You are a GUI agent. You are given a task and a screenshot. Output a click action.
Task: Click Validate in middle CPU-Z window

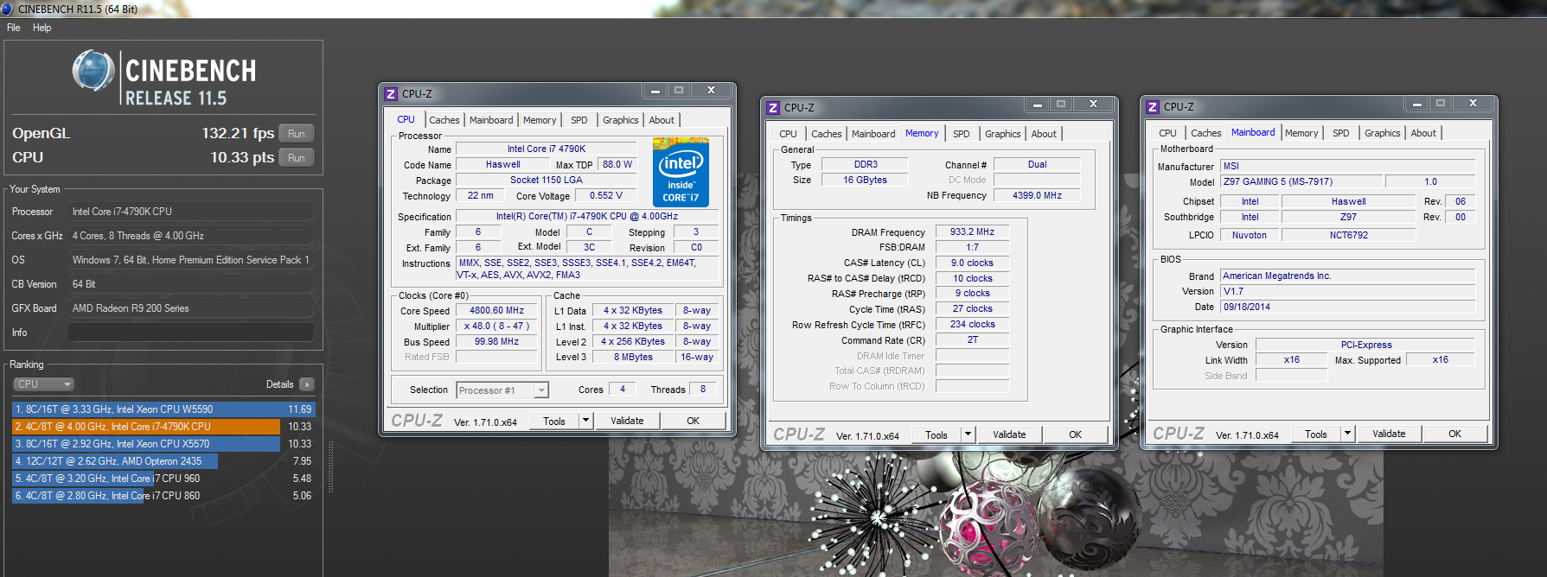coord(1009,435)
